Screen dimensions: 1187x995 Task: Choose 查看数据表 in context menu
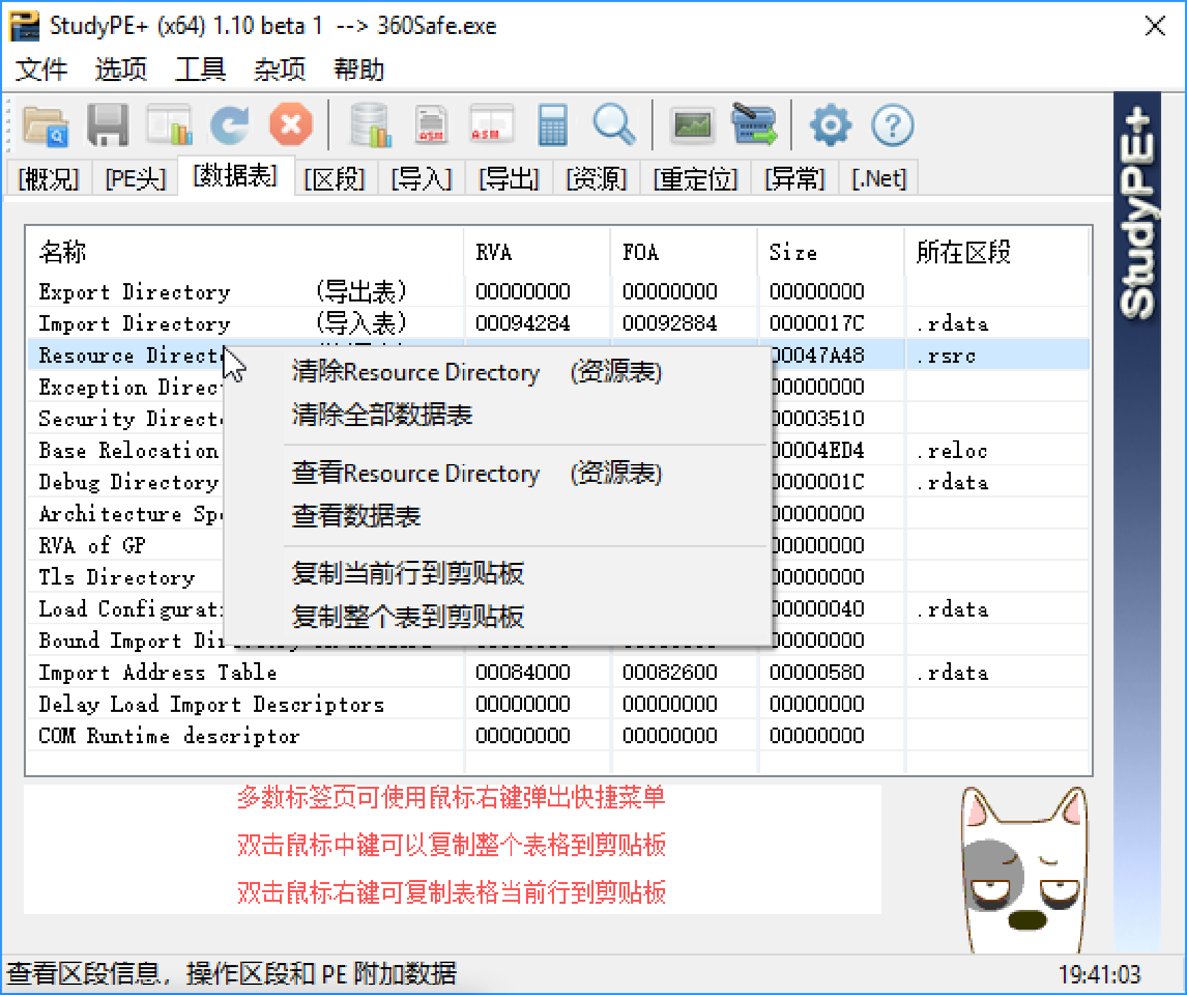coord(498,516)
